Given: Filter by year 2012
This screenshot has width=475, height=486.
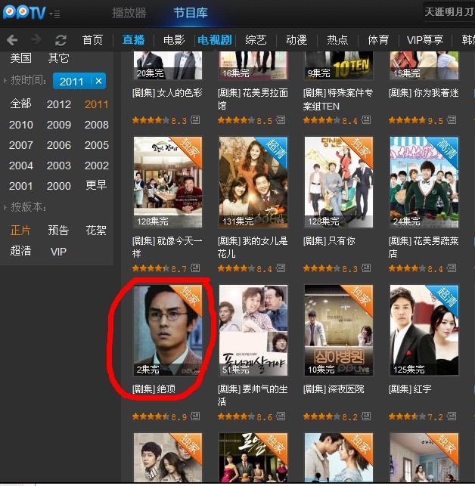Looking at the screenshot, I should click(59, 104).
